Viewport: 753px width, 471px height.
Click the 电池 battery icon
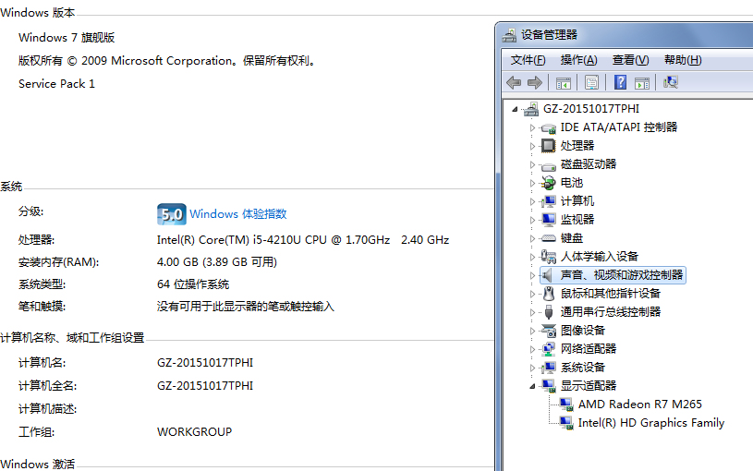(548, 183)
